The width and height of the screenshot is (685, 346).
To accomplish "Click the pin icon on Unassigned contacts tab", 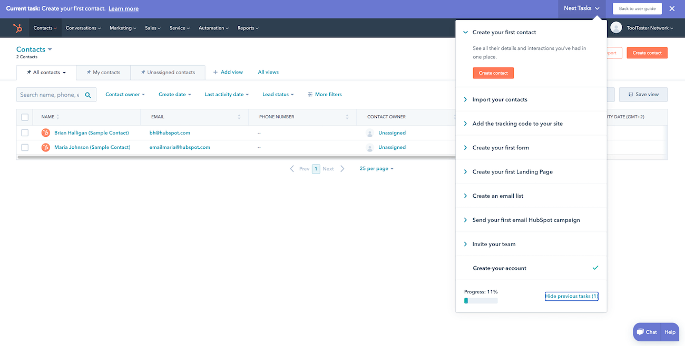I will 143,72.
